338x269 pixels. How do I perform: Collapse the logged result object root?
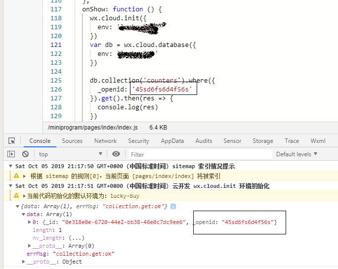pyautogui.click(x=18, y=206)
